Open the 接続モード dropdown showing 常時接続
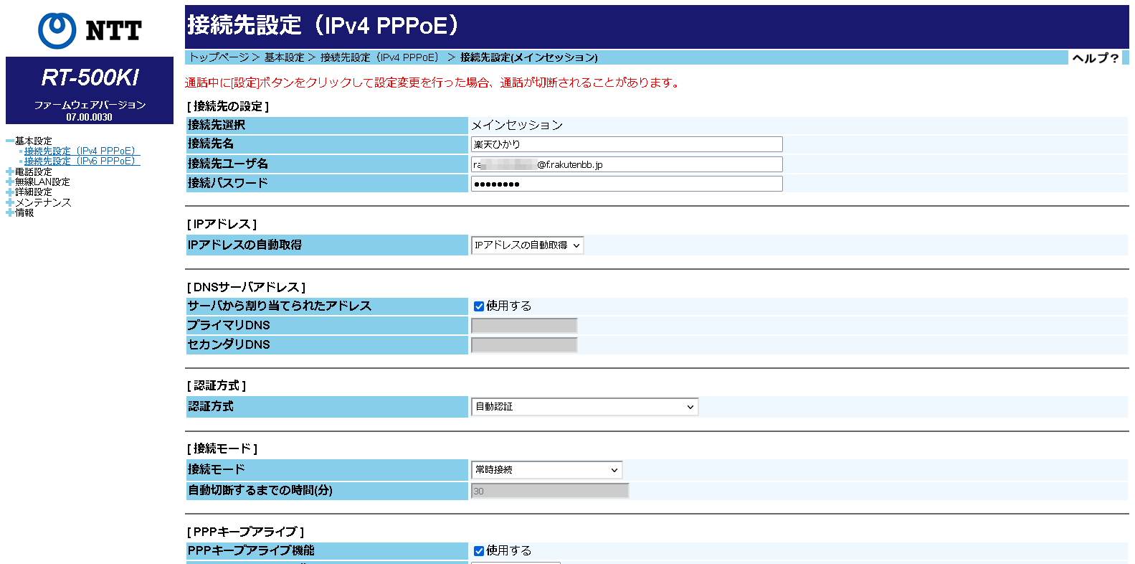This screenshot has height=564, width=1135. point(546,470)
